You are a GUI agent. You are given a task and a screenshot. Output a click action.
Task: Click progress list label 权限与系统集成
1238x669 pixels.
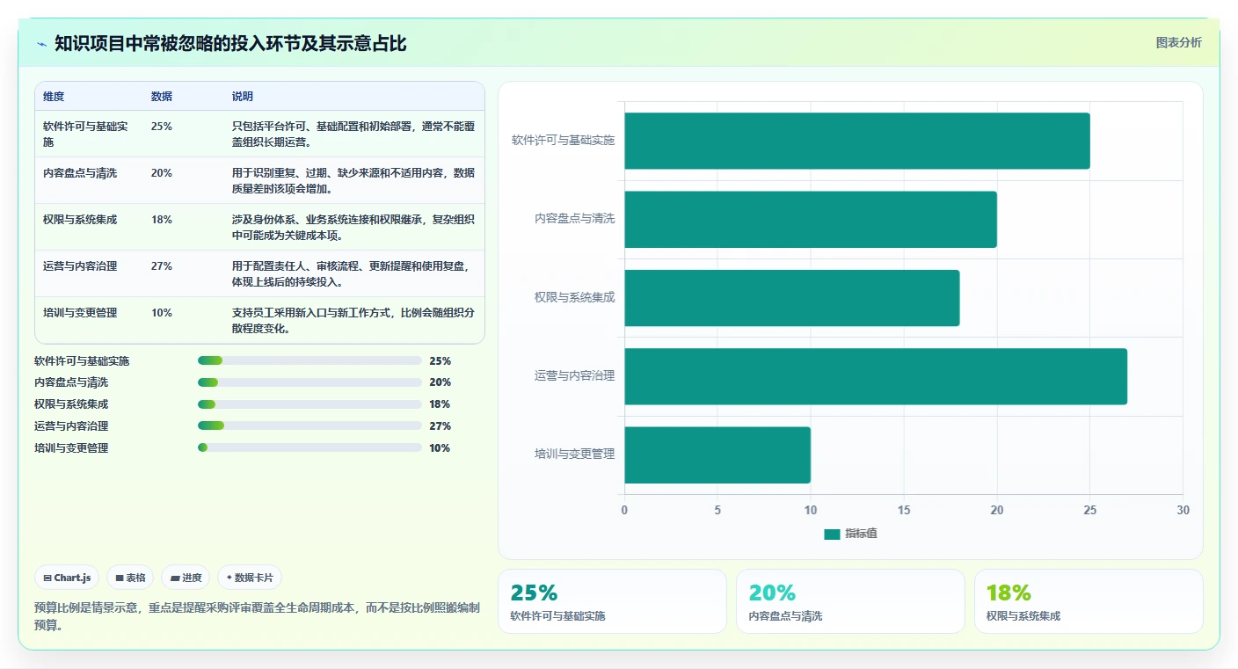click(x=71, y=404)
